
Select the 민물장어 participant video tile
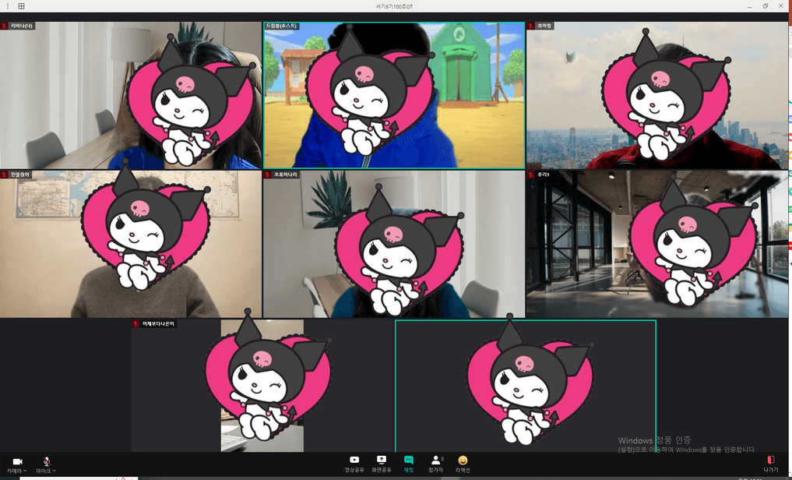131,244
